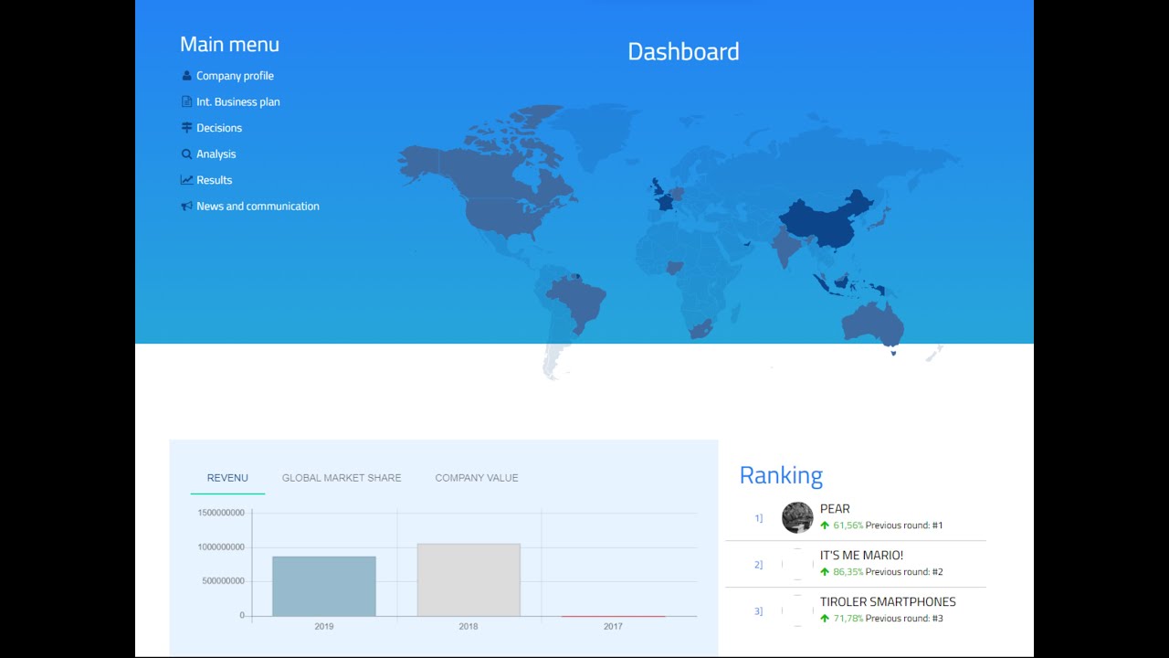Click the Company profile person icon
Viewport: 1169px width, 658px height.
(x=186, y=76)
